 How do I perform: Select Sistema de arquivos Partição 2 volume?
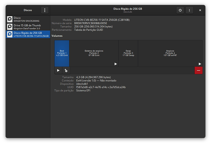tap(94, 53)
